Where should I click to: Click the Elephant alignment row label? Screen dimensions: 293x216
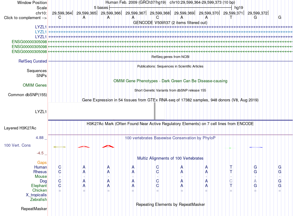click(x=39, y=185)
